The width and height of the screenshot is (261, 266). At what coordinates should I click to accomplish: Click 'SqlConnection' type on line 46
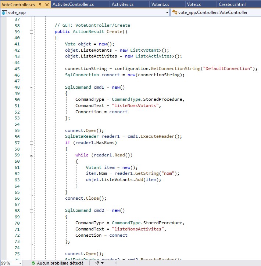[x=82, y=75]
